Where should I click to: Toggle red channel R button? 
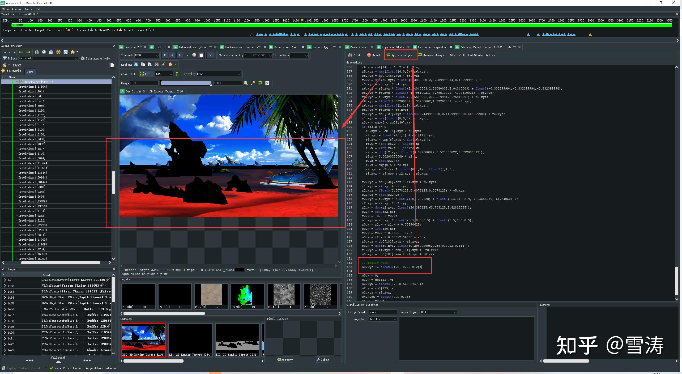pos(165,55)
